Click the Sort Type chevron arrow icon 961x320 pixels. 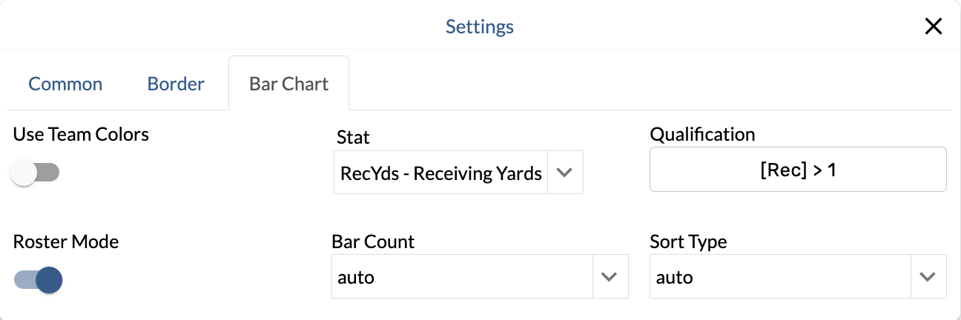(928, 277)
